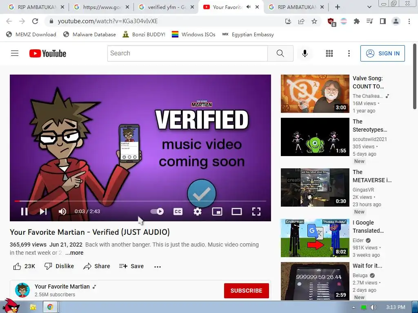Click the address bar URL
Viewport: 418px width, 313px height.
(x=108, y=21)
